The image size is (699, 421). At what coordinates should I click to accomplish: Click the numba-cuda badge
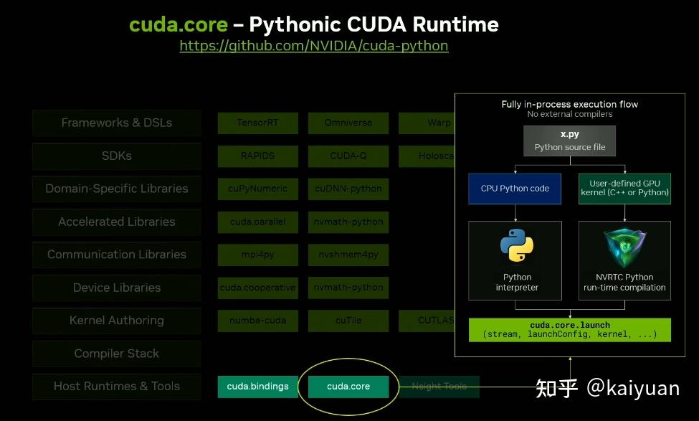[x=257, y=321]
